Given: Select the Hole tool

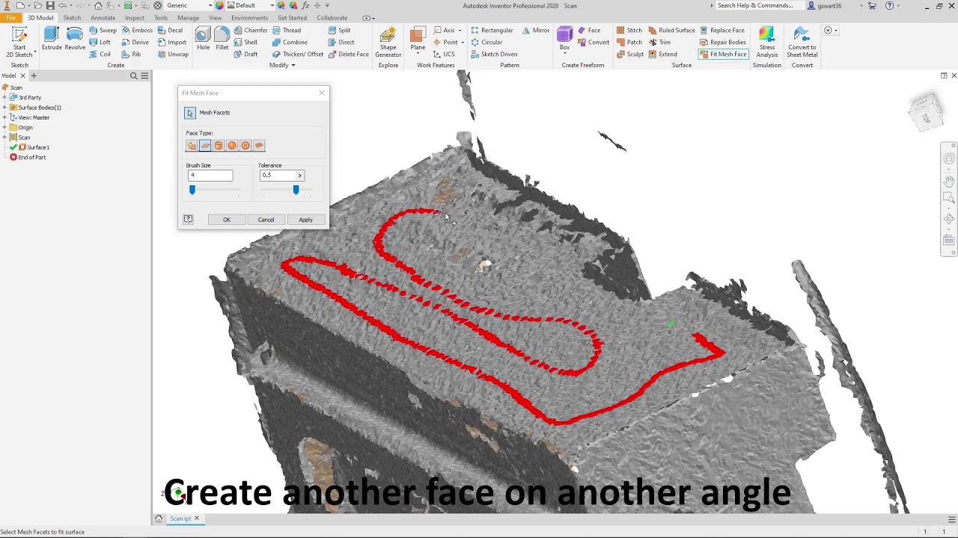Looking at the screenshot, I should click(204, 40).
